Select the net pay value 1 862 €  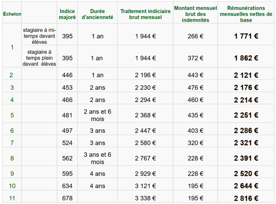pyautogui.click(x=246, y=58)
